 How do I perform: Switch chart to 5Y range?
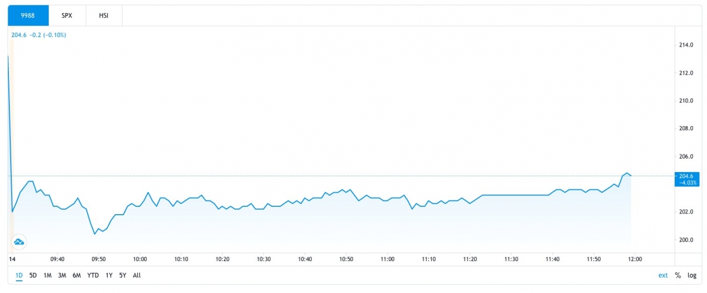click(x=123, y=275)
